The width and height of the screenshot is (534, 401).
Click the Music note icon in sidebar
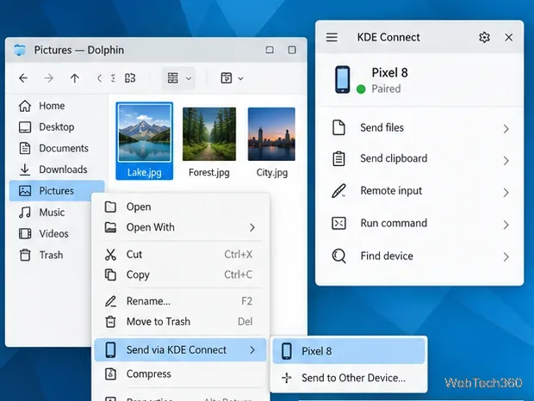[x=25, y=213]
